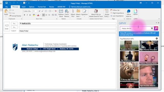Click the Subject field with Happy Friday!
Image resolution: width=164 pixels, height=92 pixels.
(x=68, y=31)
